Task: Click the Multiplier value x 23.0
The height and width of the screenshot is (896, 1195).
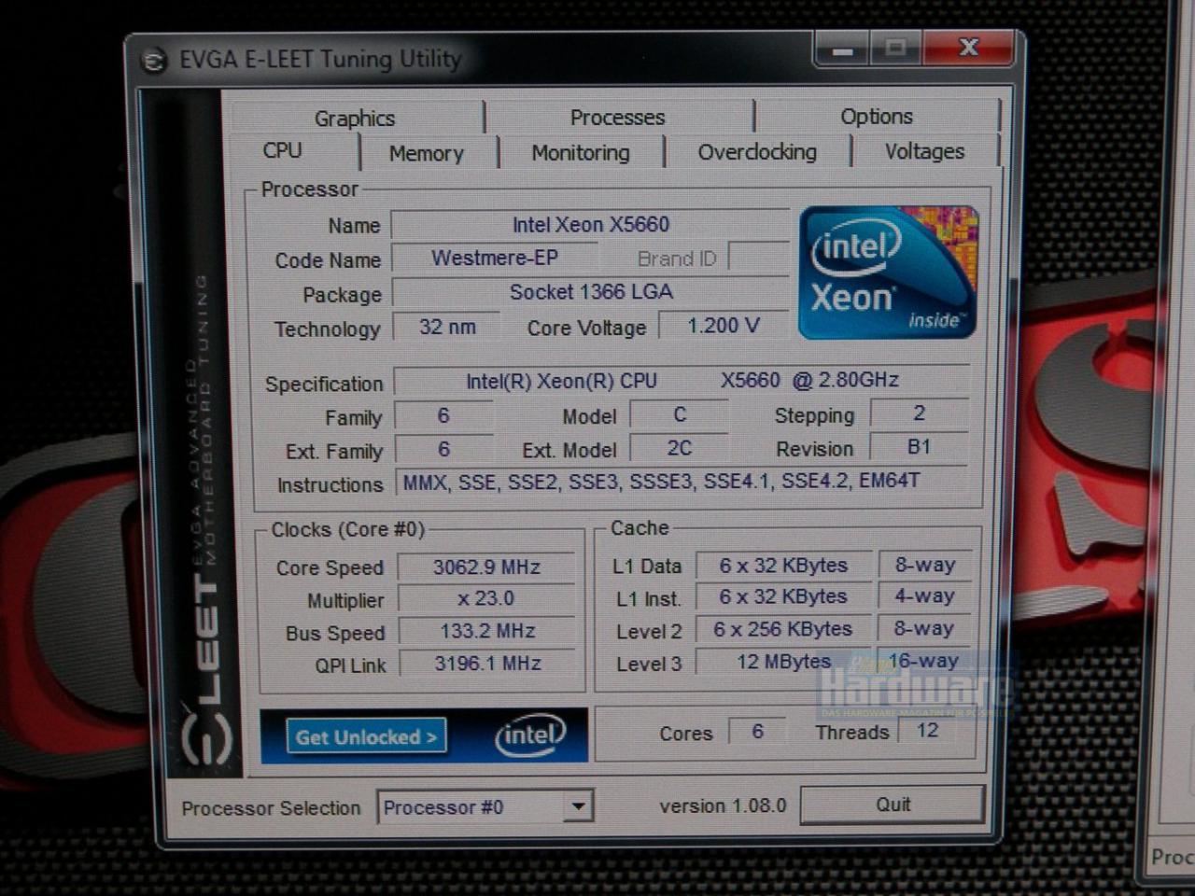Action: (x=486, y=598)
